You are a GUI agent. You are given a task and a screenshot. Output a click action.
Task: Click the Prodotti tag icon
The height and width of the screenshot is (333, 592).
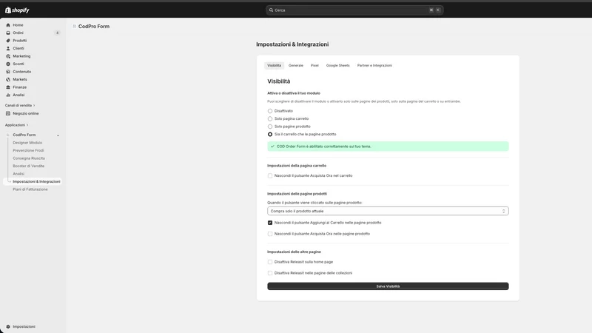click(8, 41)
